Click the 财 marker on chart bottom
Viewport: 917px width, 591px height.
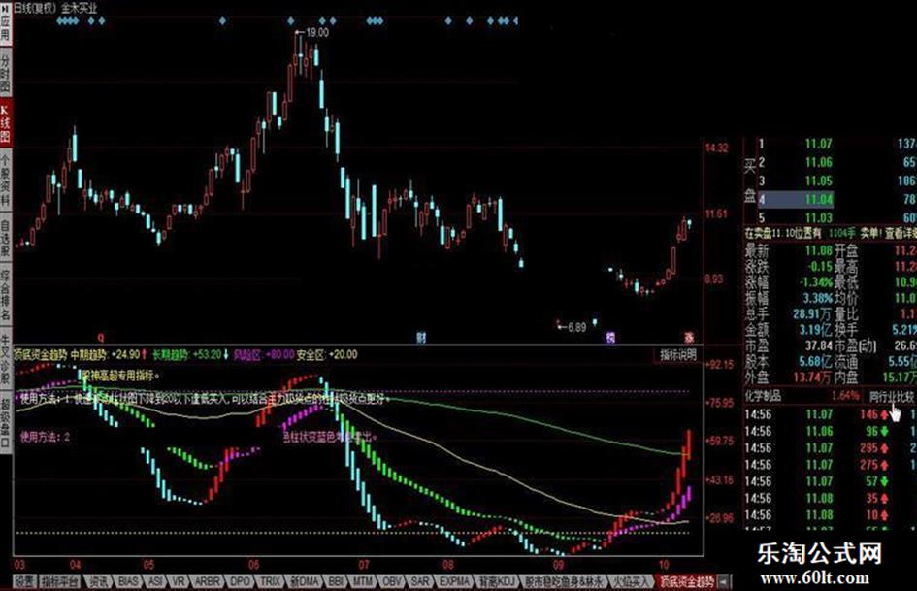coord(421,337)
